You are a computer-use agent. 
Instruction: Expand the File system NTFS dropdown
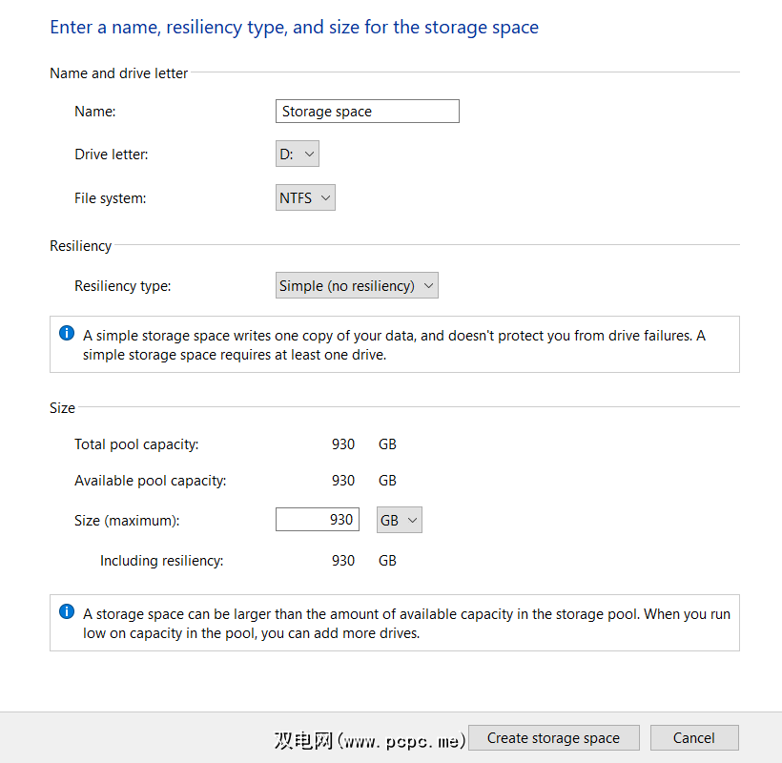click(x=305, y=198)
